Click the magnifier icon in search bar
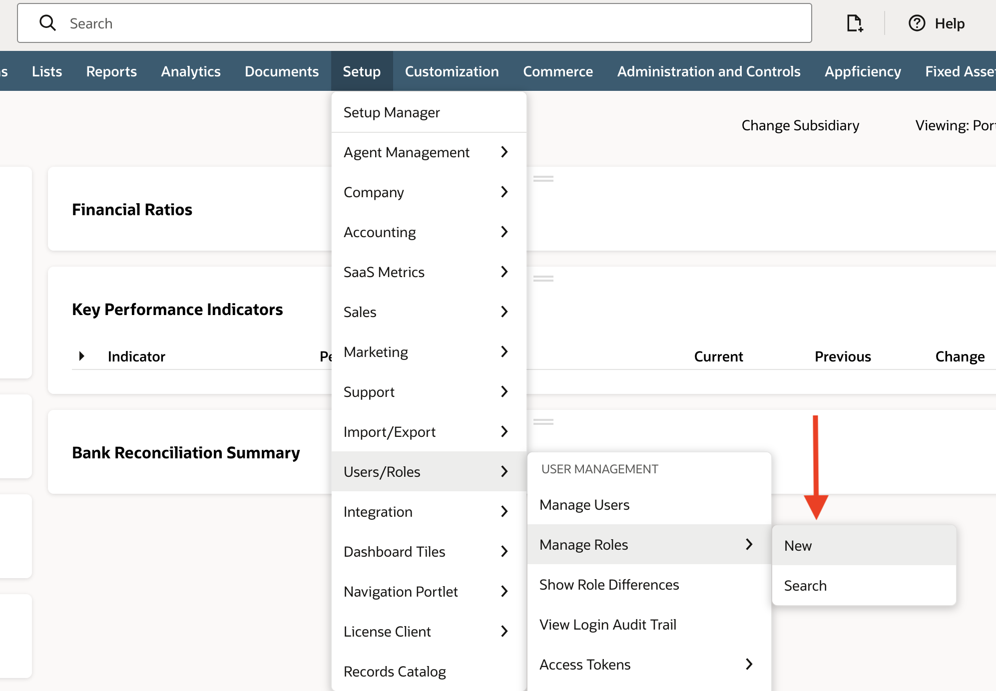 47,23
